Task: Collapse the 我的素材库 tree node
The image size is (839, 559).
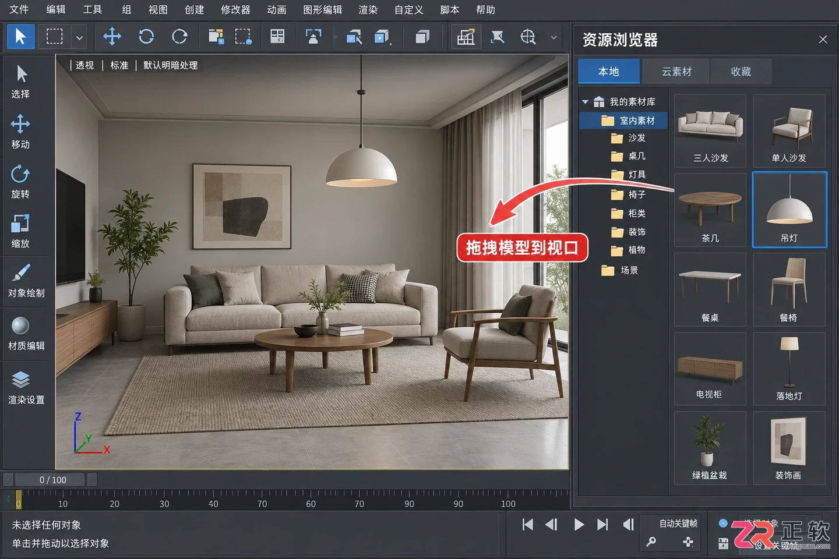Action: coord(585,102)
